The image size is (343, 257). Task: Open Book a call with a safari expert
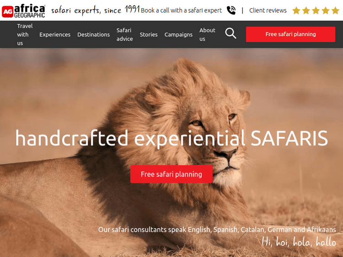point(181,10)
